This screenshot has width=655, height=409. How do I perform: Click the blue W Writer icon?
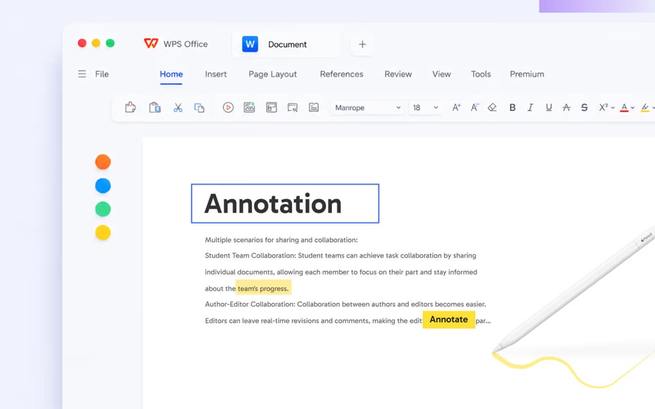250,44
